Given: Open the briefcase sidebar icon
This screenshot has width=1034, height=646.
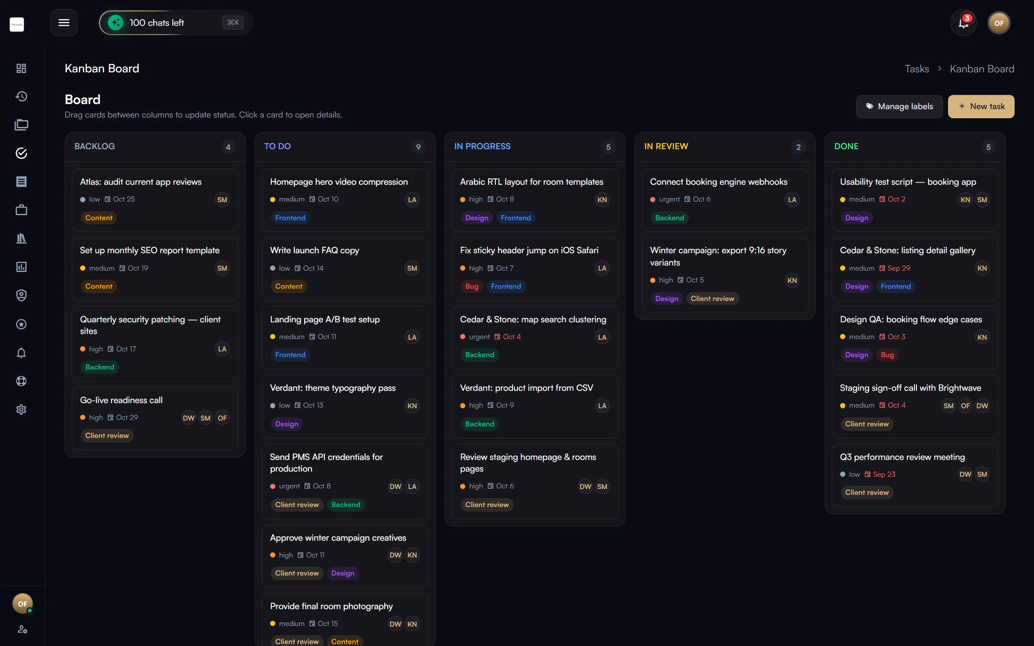Looking at the screenshot, I should (21, 210).
